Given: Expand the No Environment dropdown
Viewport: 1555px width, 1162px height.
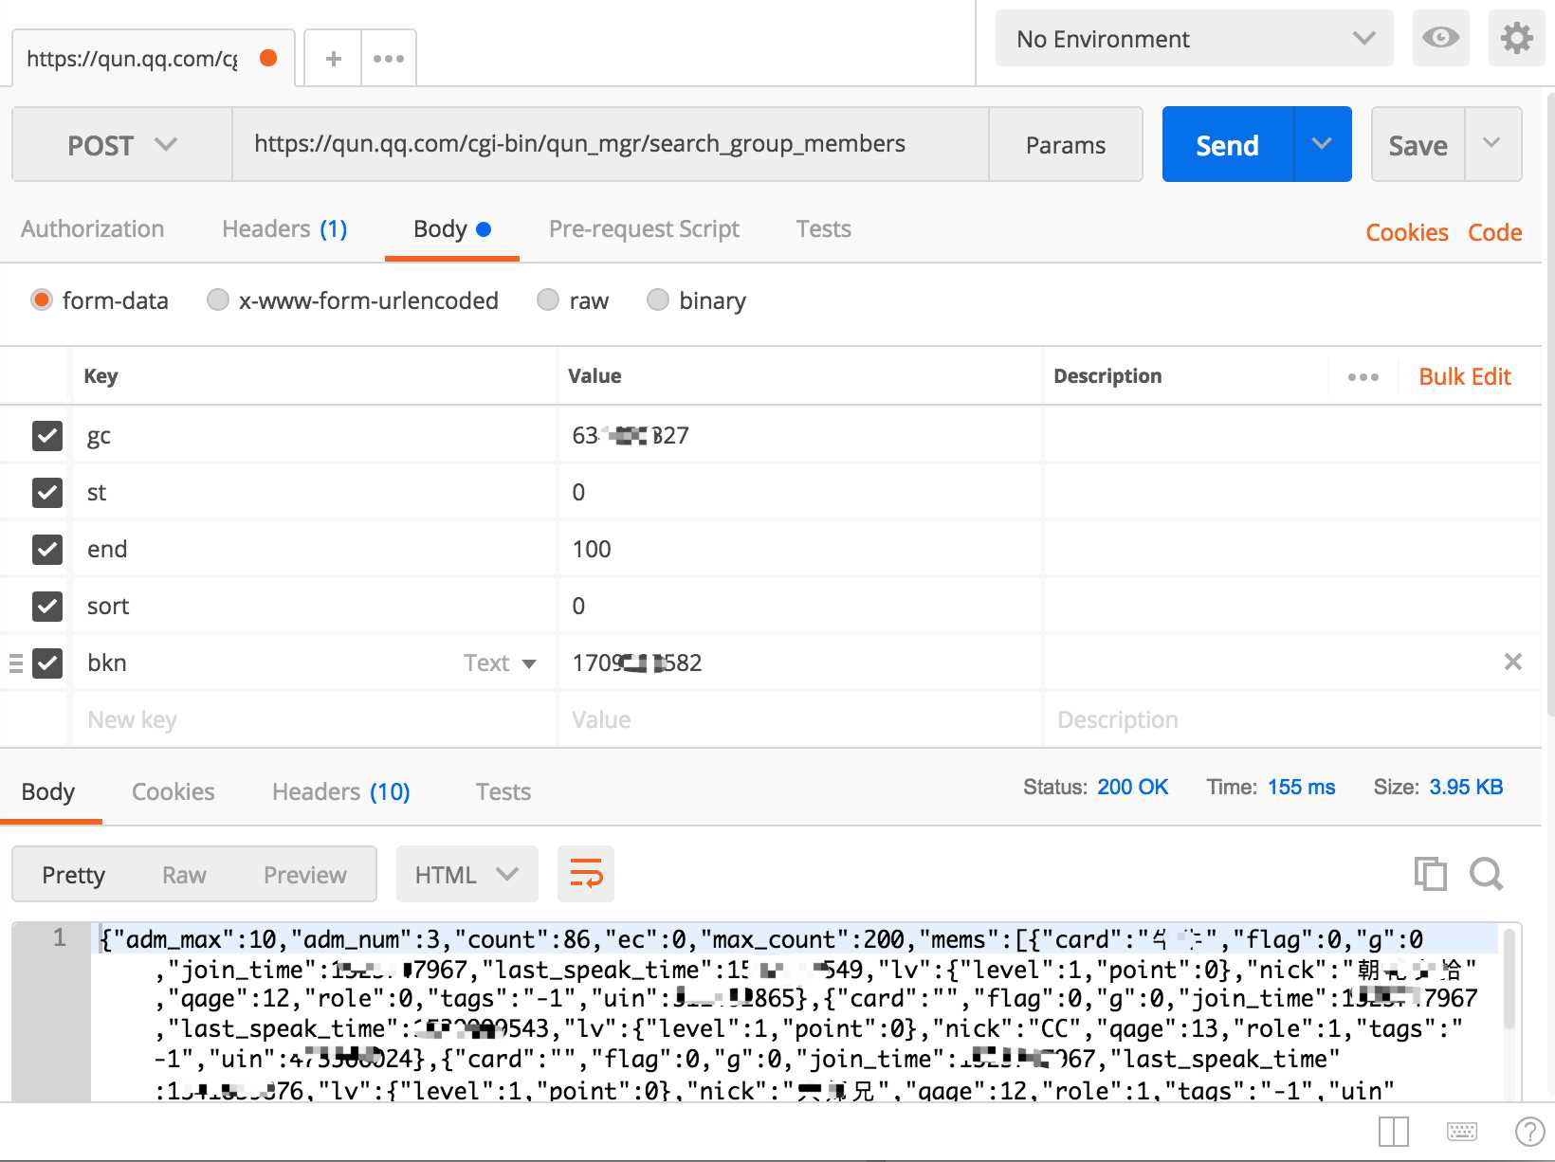Looking at the screenshot, I should click(1195, 38).
